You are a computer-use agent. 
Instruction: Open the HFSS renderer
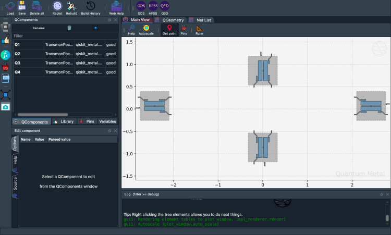click(153, 8)
